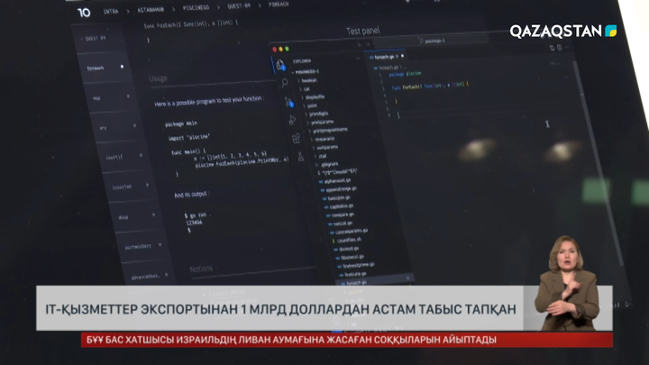Select the issorted exercise in quest sidebar
The height and width of the screenshot is (365, 649).
pos(131,187)
